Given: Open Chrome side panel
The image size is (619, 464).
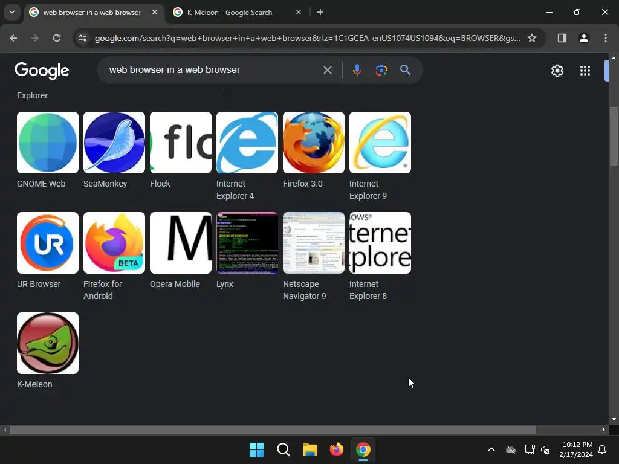Looking at the screenshot, I should click(562, 38).
